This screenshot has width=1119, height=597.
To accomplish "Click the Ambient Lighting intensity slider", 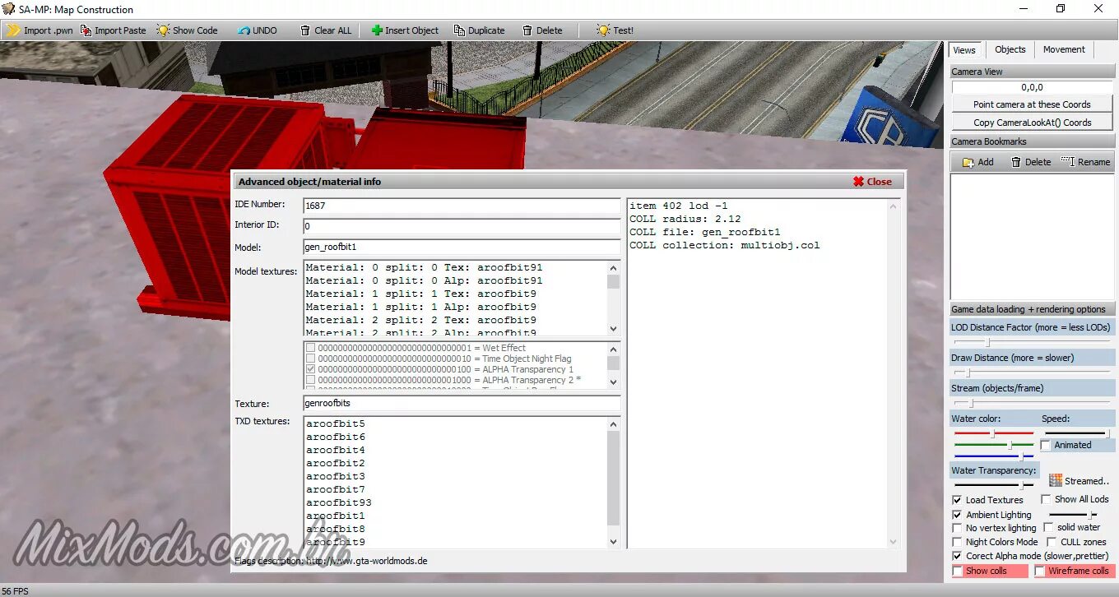I will point(1073,515).
